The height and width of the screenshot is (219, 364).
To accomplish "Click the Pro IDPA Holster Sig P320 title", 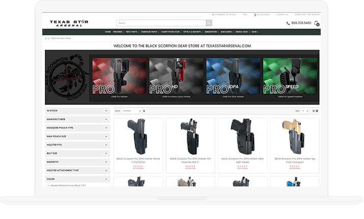I will pos(295,160).
